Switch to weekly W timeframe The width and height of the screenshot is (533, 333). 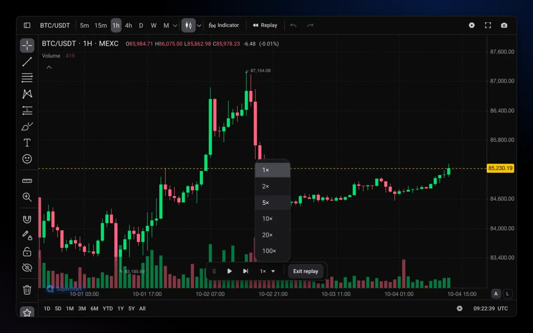[x=154, y=25]
